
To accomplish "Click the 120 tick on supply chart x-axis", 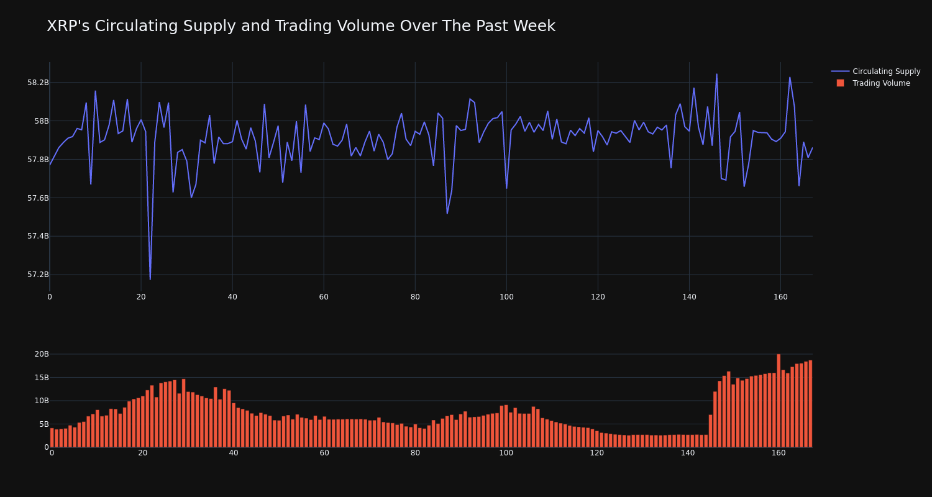I will click(x=598, y=297).
